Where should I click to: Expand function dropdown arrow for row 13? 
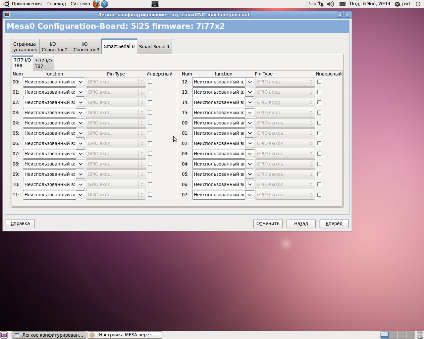click(250, 92)
